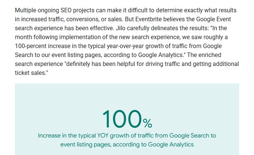Click "Google Analytics" in the body paragraph
The image size is (254, 155).
coord(160,55)
